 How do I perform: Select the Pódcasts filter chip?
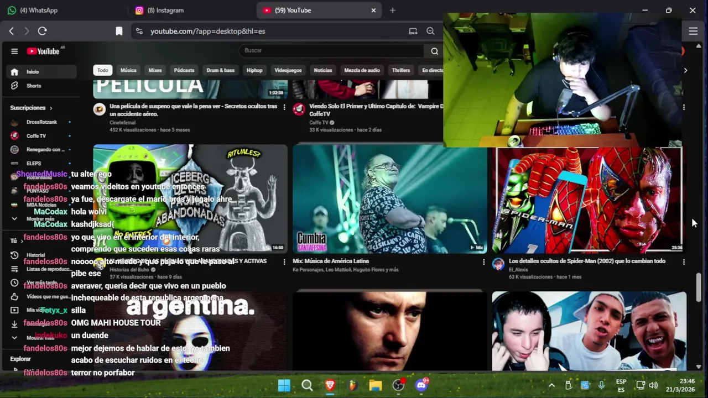[184, 70]
